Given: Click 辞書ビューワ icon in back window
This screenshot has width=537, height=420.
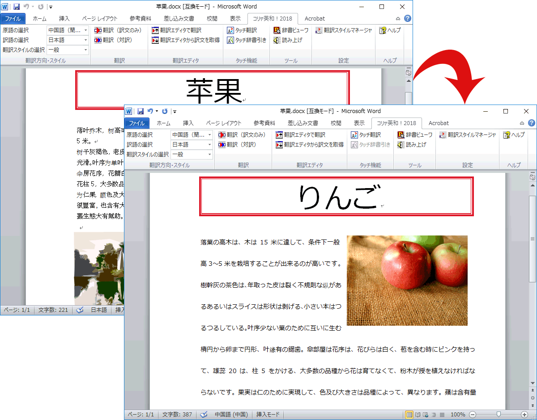Looking at the screenshot, I should 277,30.
